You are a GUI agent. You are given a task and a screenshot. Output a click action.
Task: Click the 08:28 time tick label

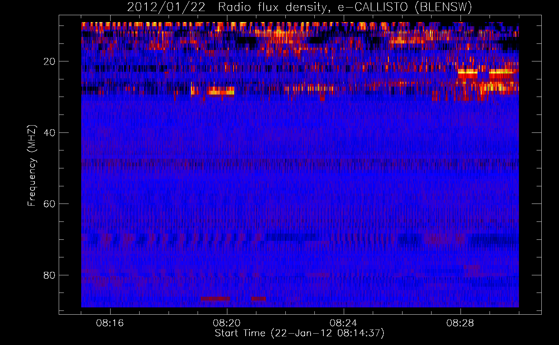460,323
